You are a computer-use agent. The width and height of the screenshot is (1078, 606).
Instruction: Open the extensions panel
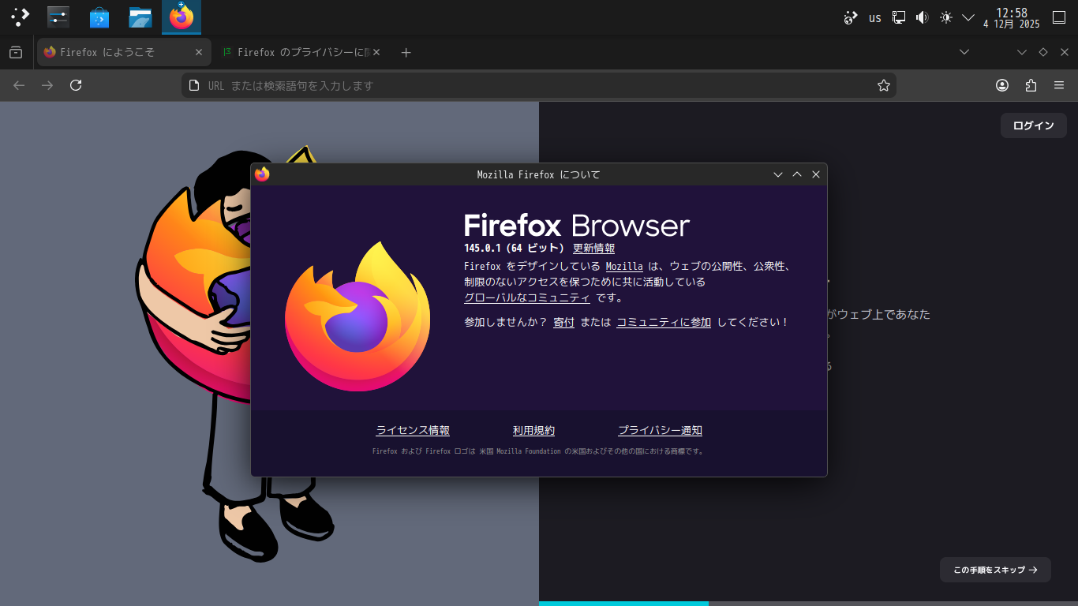tap(1031, 85)
